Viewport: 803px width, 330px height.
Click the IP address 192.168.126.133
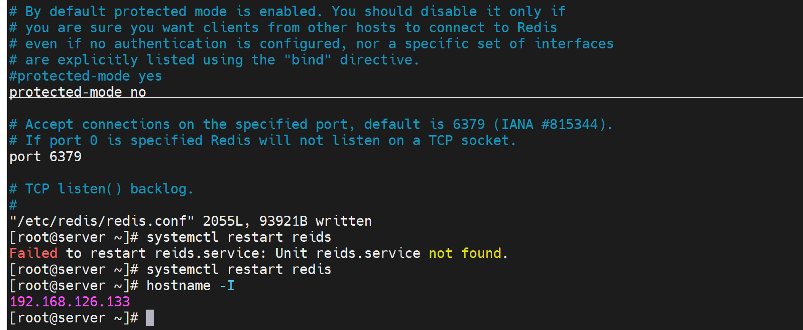pyautogui.click(x=70, y=302)
